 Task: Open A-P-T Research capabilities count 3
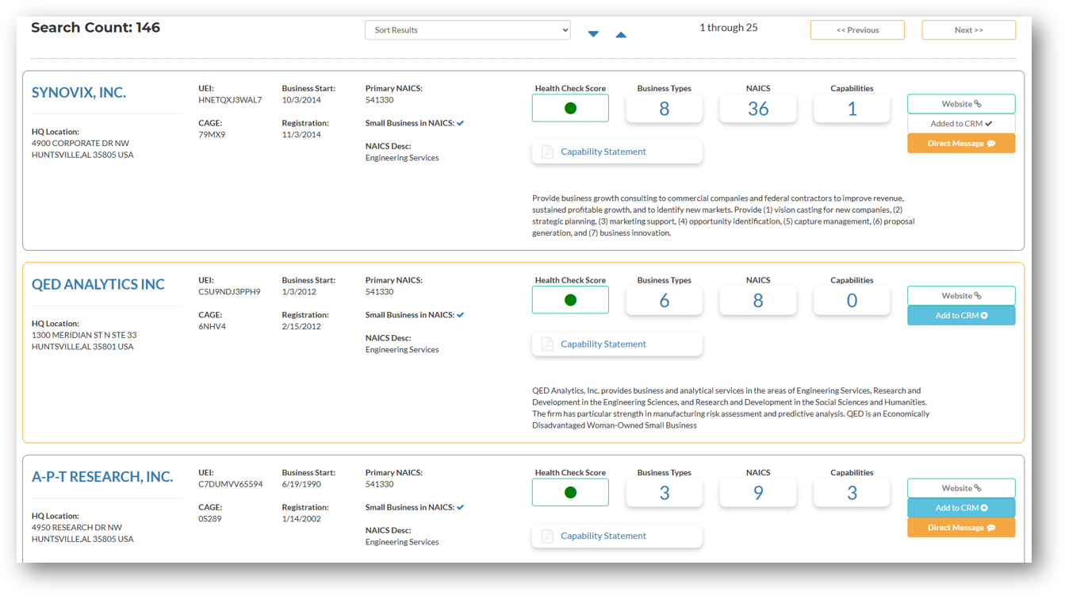852,493
